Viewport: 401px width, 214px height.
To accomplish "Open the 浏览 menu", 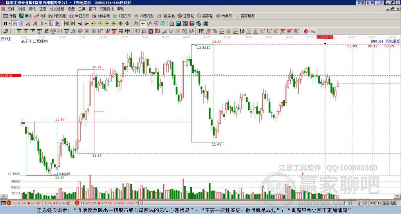I will (x=22, y=9).
